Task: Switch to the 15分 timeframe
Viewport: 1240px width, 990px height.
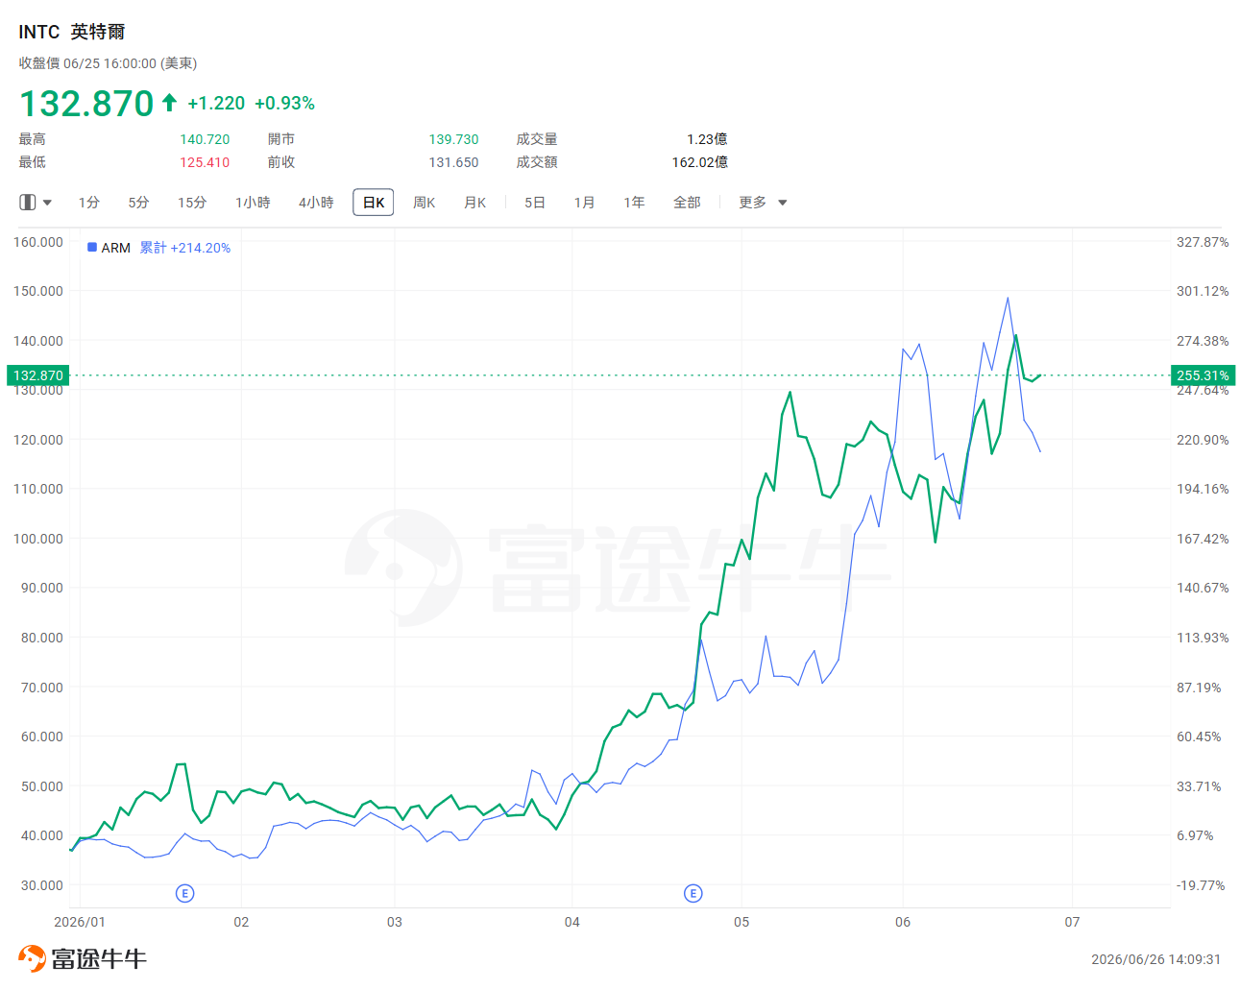Action: pyautogui.click(x=192, y=203)
